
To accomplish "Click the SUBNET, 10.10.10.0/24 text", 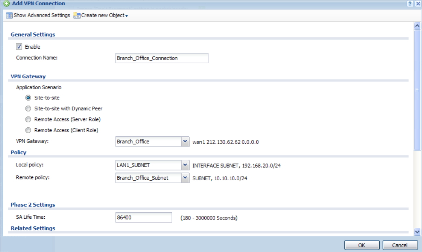I will [x=220, y=178].
